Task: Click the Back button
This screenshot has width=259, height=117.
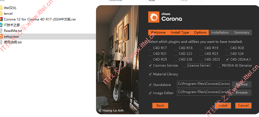Action: (x=160, y=106)
